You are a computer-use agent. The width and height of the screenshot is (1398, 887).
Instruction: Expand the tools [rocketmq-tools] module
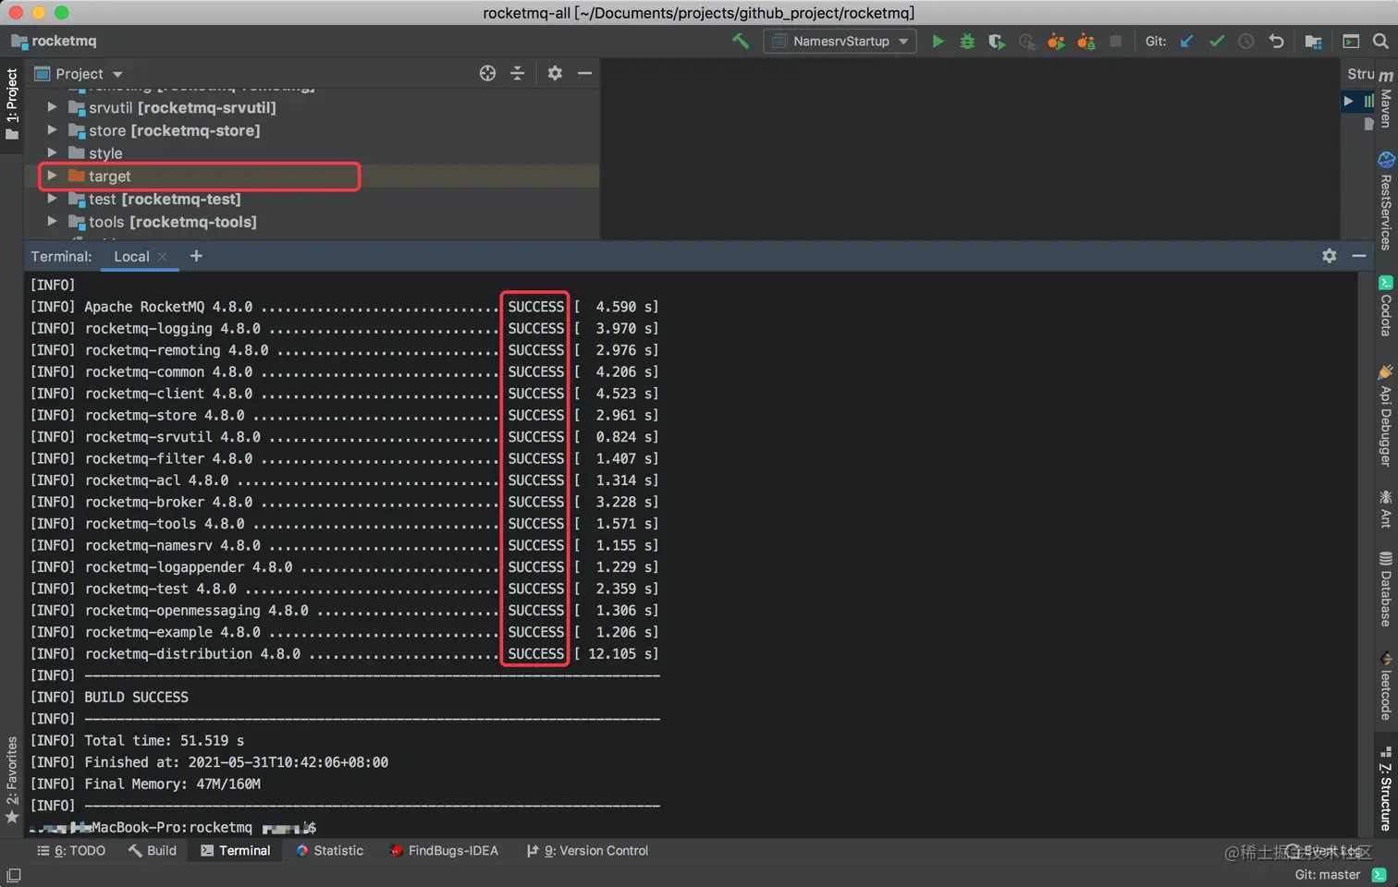[x=52, y=222]
